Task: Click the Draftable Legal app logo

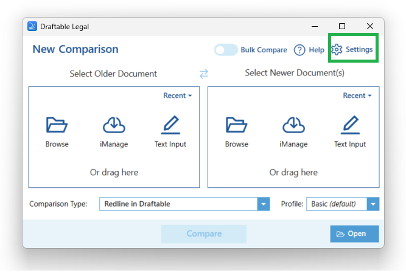Action: click(32, 26)
